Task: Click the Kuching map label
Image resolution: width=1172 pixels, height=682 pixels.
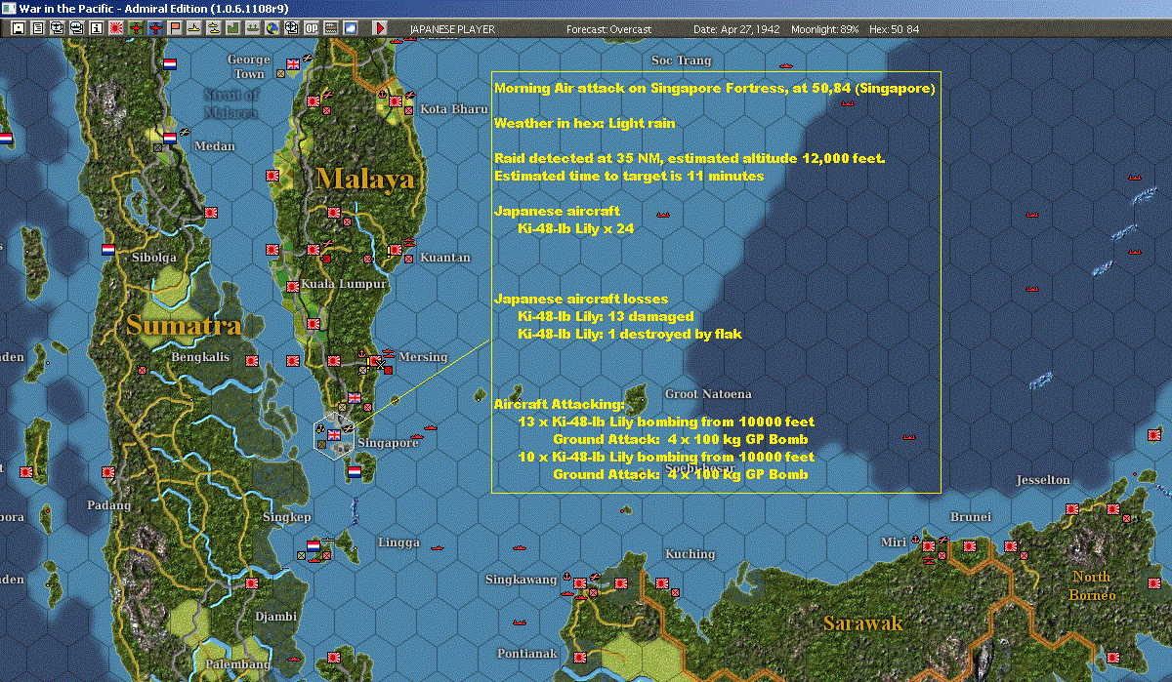Action: [x=690, y=554]
